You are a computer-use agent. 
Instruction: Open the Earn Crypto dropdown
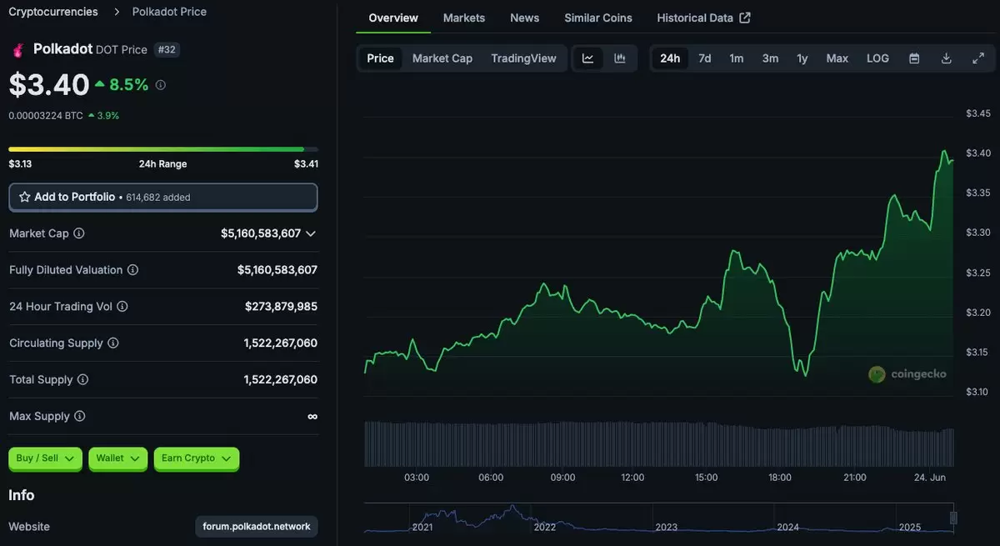pos(197,458)
